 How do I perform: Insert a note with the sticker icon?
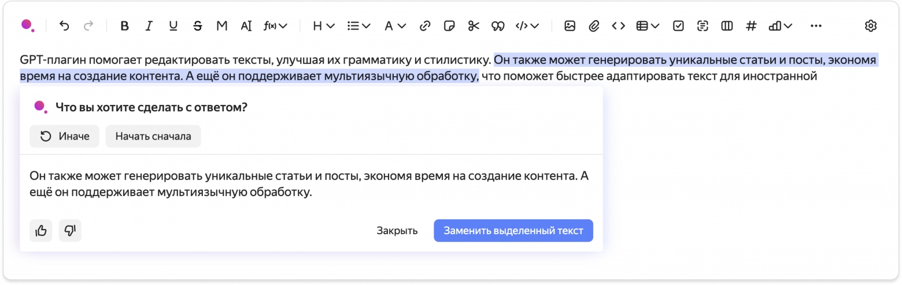[449, 25]
